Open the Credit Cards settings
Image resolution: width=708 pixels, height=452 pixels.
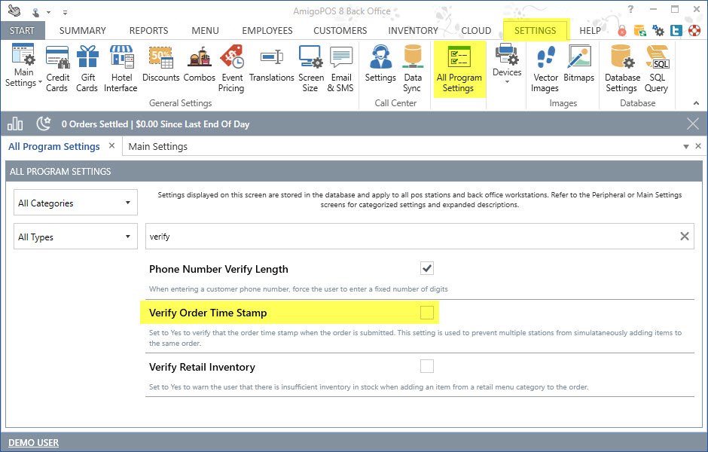coord(57,68)
